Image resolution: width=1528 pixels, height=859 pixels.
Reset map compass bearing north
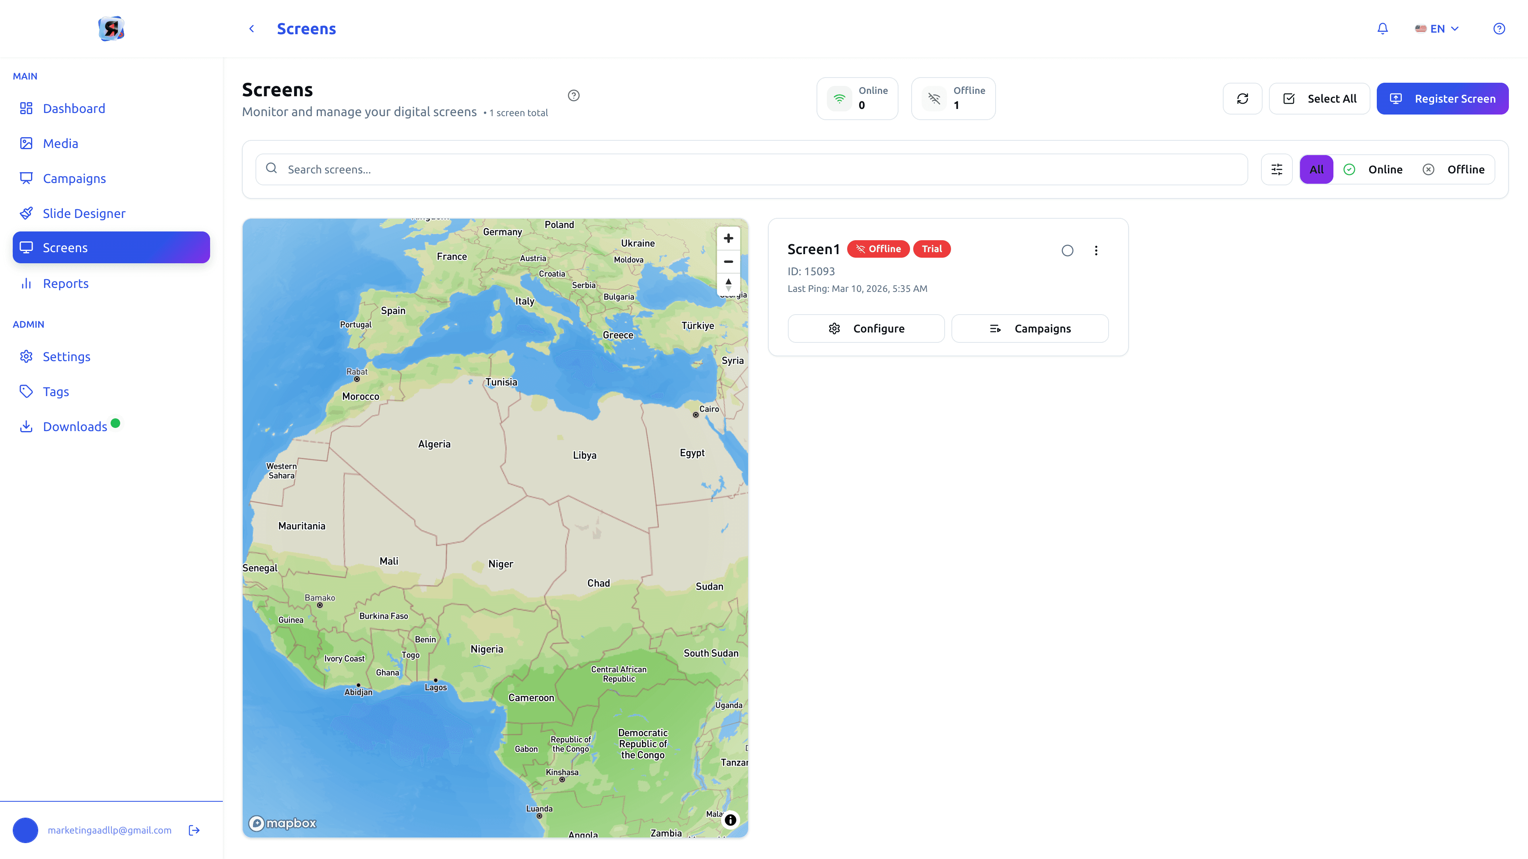click(728, 284)
